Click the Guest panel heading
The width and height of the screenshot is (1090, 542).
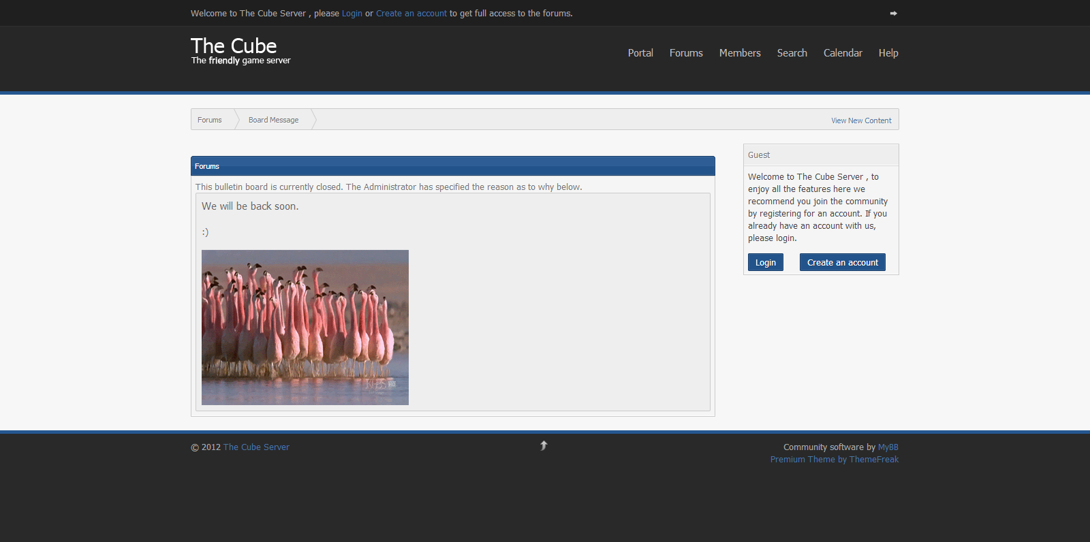tap(759, 155)
